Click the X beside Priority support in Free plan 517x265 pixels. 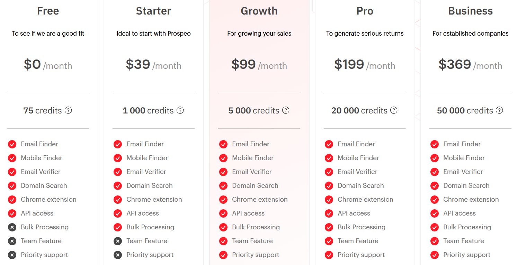coord(12,255)
